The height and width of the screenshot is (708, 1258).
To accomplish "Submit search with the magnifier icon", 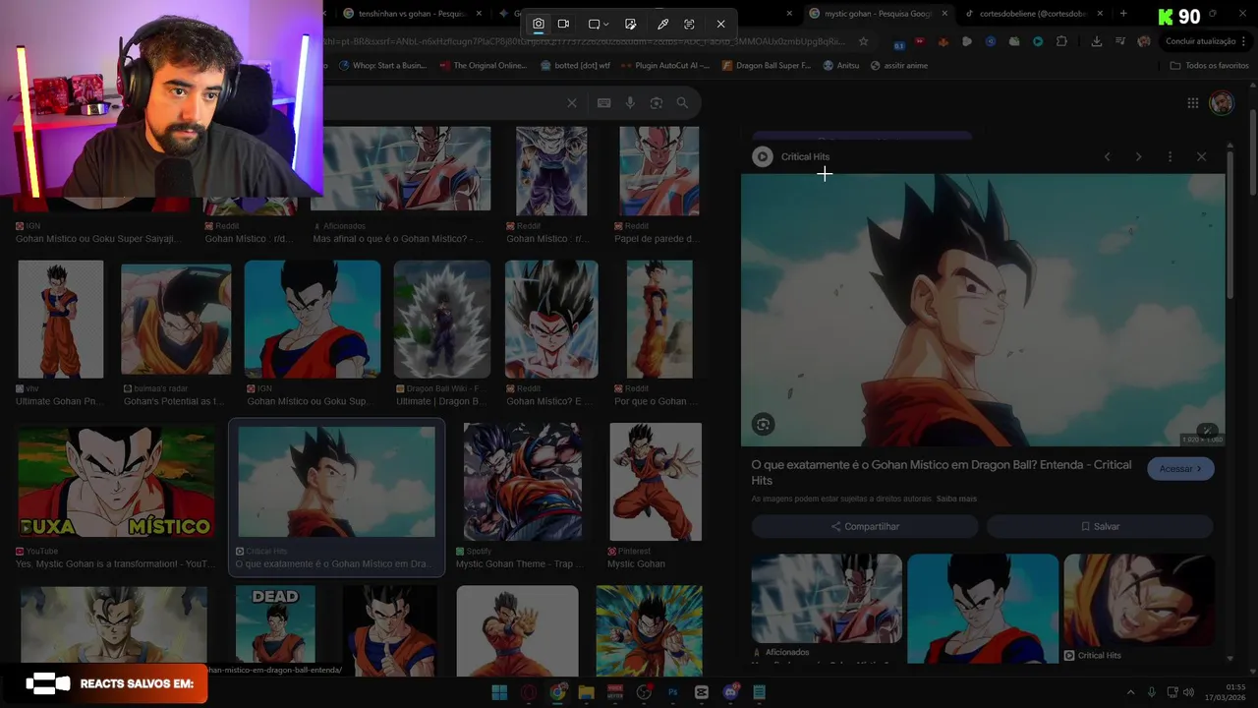I will point(682,103).
